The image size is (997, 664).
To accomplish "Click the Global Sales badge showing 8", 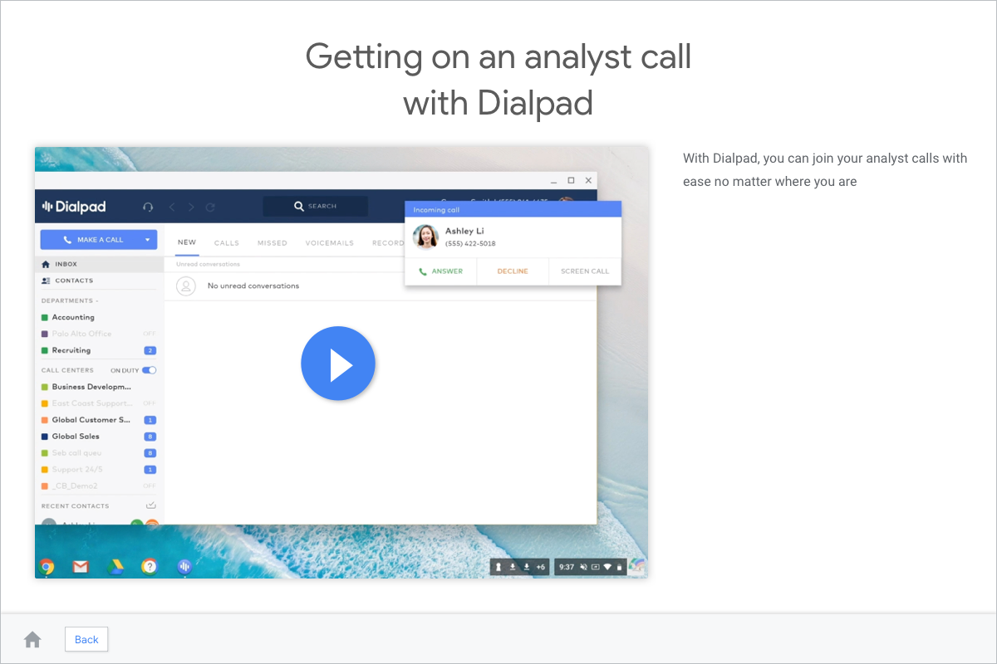I will click(150, 437).
